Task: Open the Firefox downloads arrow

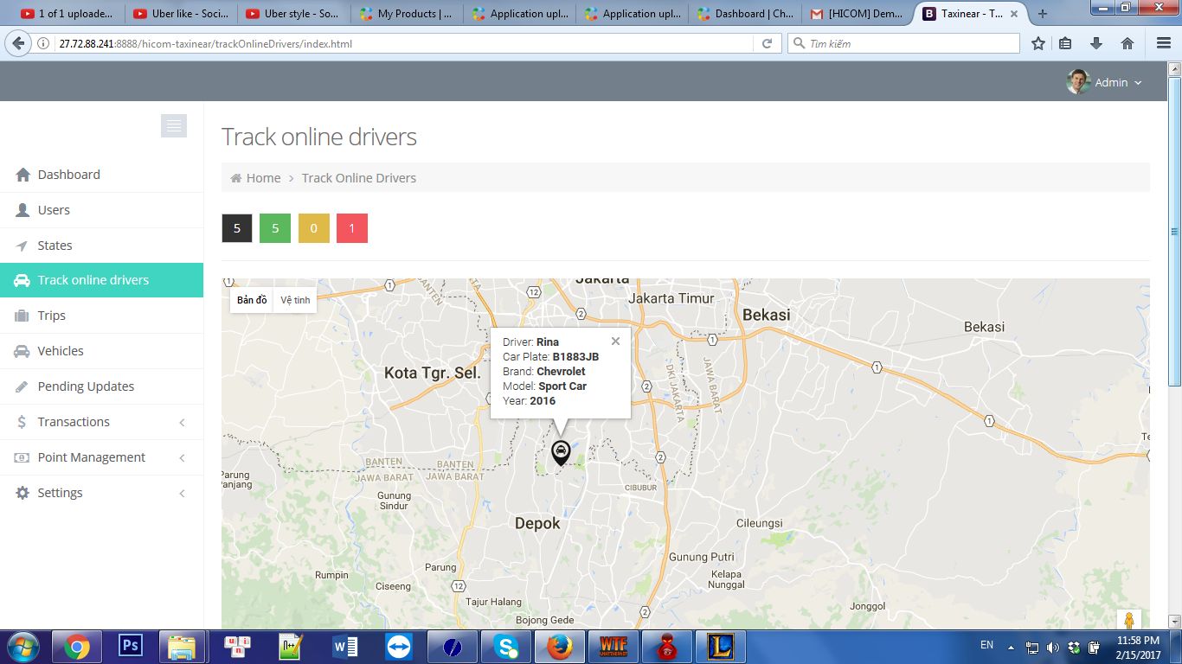Action: [1096, 43]
